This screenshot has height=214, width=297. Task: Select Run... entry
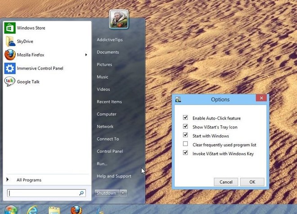click(102, 164)
